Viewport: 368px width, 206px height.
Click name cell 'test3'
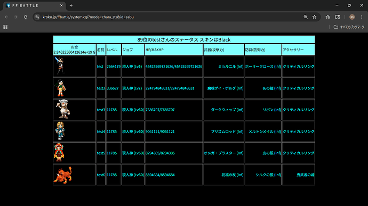tap(101, 110)
